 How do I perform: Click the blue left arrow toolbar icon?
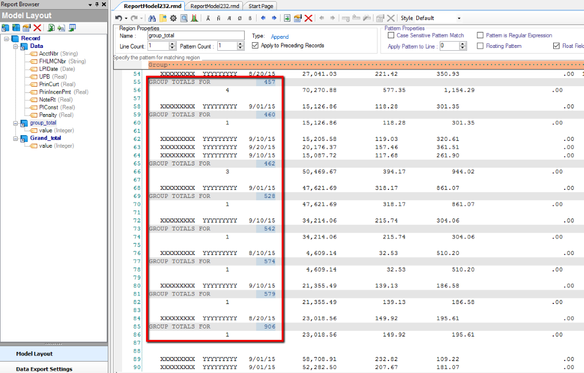(x=263, y=18)
